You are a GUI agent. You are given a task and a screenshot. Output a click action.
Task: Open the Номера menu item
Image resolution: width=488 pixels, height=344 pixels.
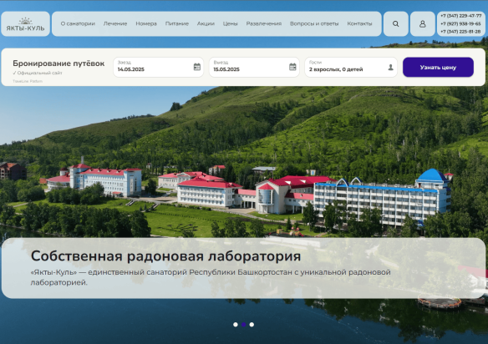point(146,23)
